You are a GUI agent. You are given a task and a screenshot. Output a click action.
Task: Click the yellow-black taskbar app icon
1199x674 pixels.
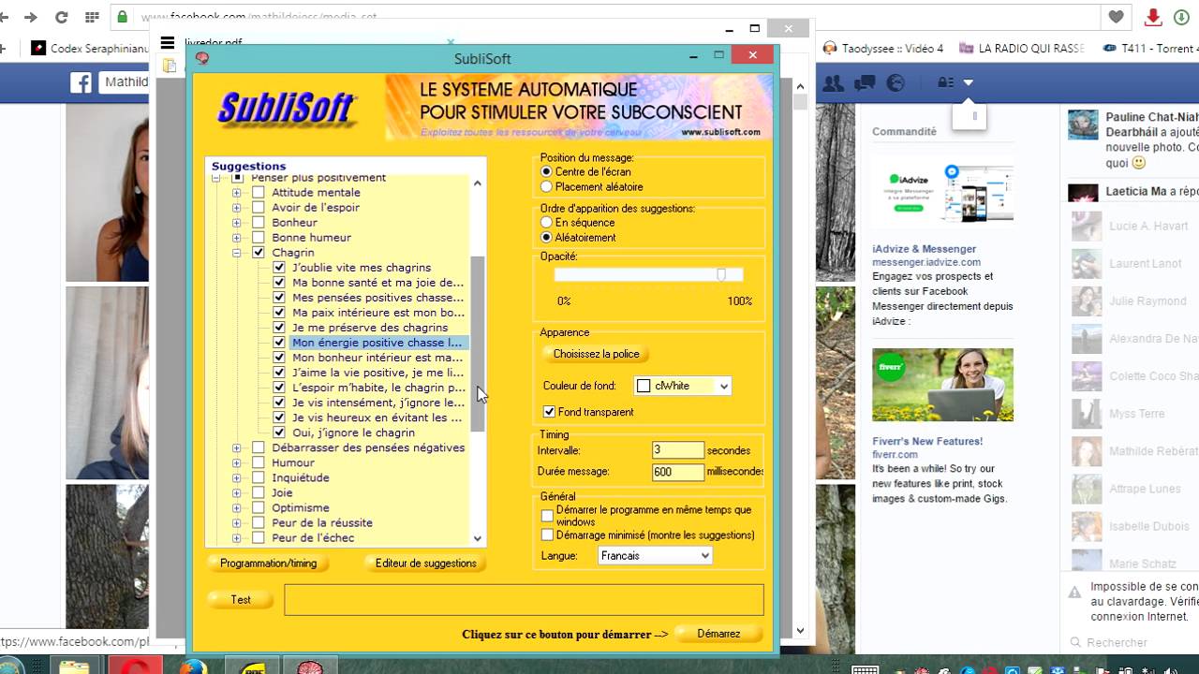tap(251, 667)
